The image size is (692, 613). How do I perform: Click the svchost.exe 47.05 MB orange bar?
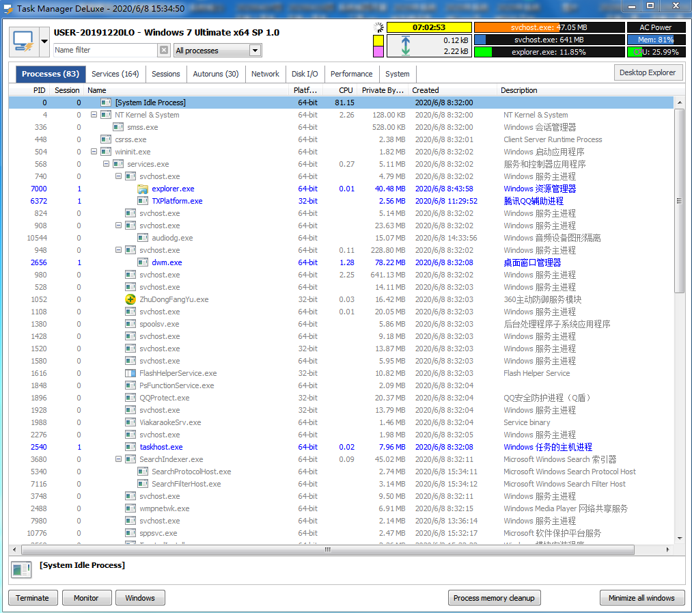click(x=549, y=27)
